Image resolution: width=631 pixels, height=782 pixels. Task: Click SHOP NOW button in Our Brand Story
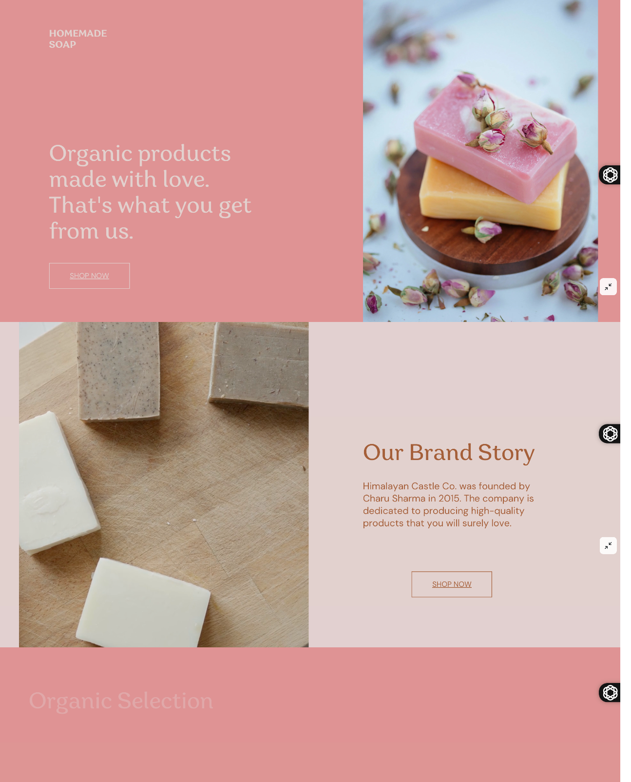tap(452, 584)
